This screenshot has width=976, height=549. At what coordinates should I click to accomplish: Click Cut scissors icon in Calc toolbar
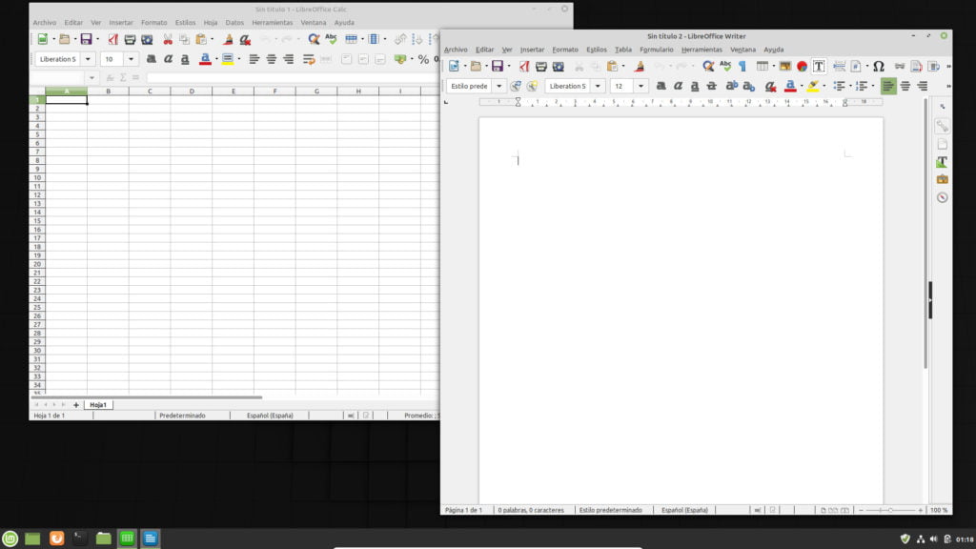[x=168, y=39]
